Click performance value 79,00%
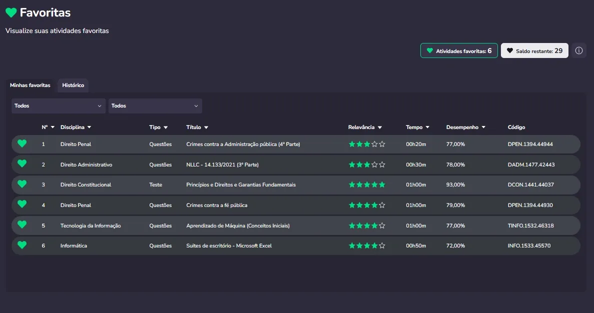This screenshot has width=594, height=313. 455,205
